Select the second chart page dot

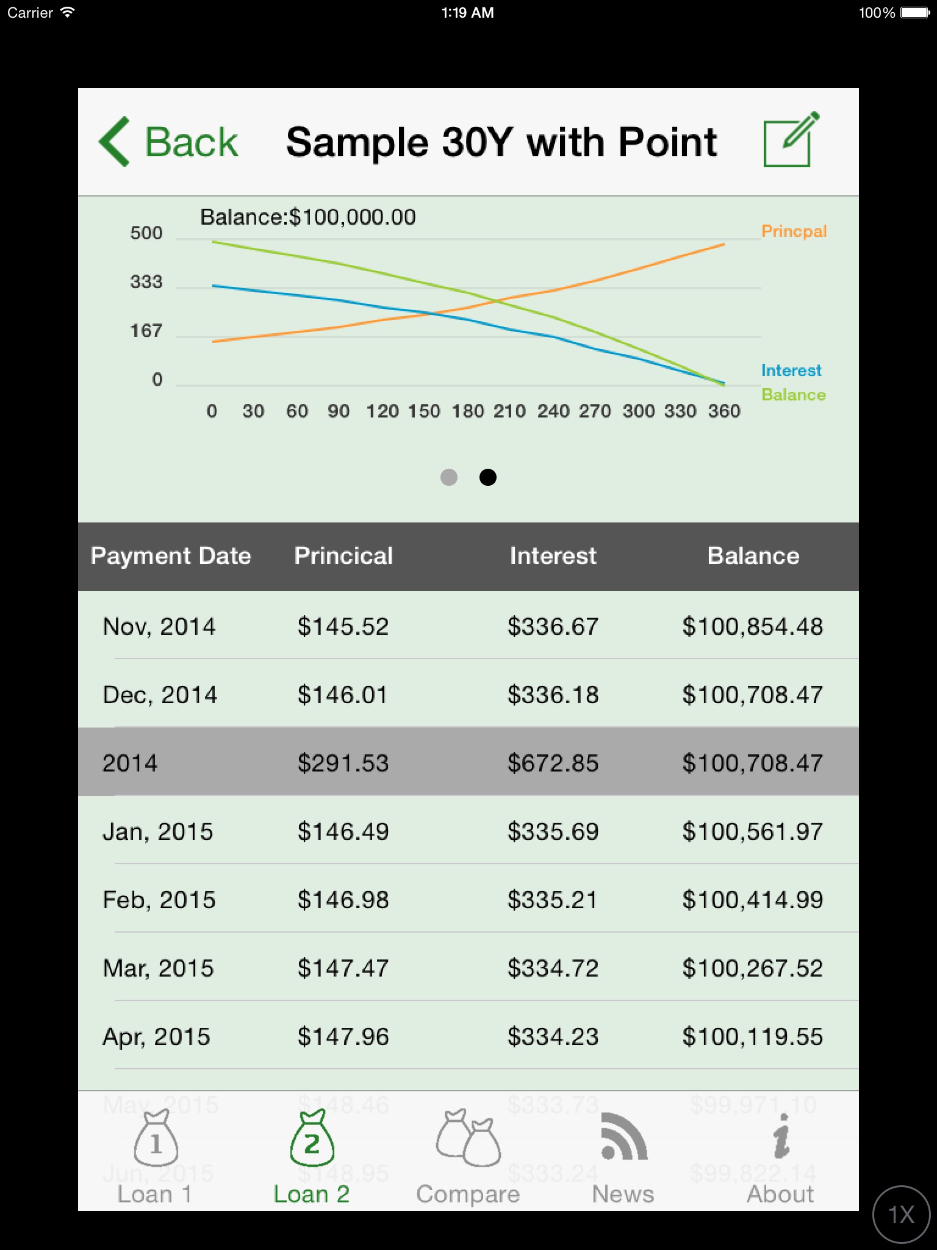click(488, 477)
